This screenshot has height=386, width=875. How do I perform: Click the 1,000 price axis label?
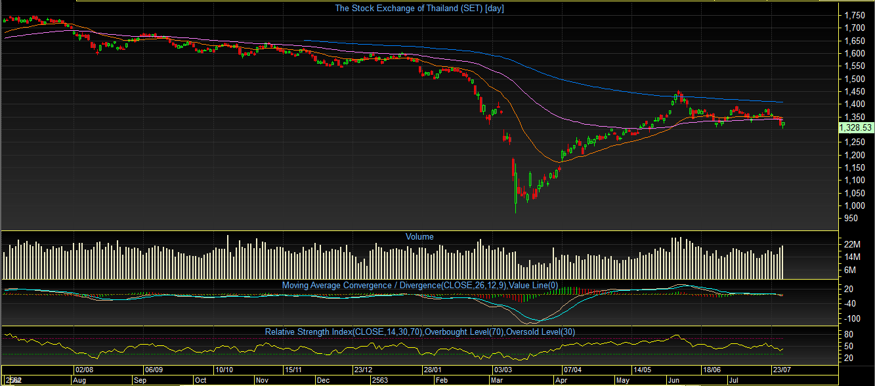click(x=855, y=207)
